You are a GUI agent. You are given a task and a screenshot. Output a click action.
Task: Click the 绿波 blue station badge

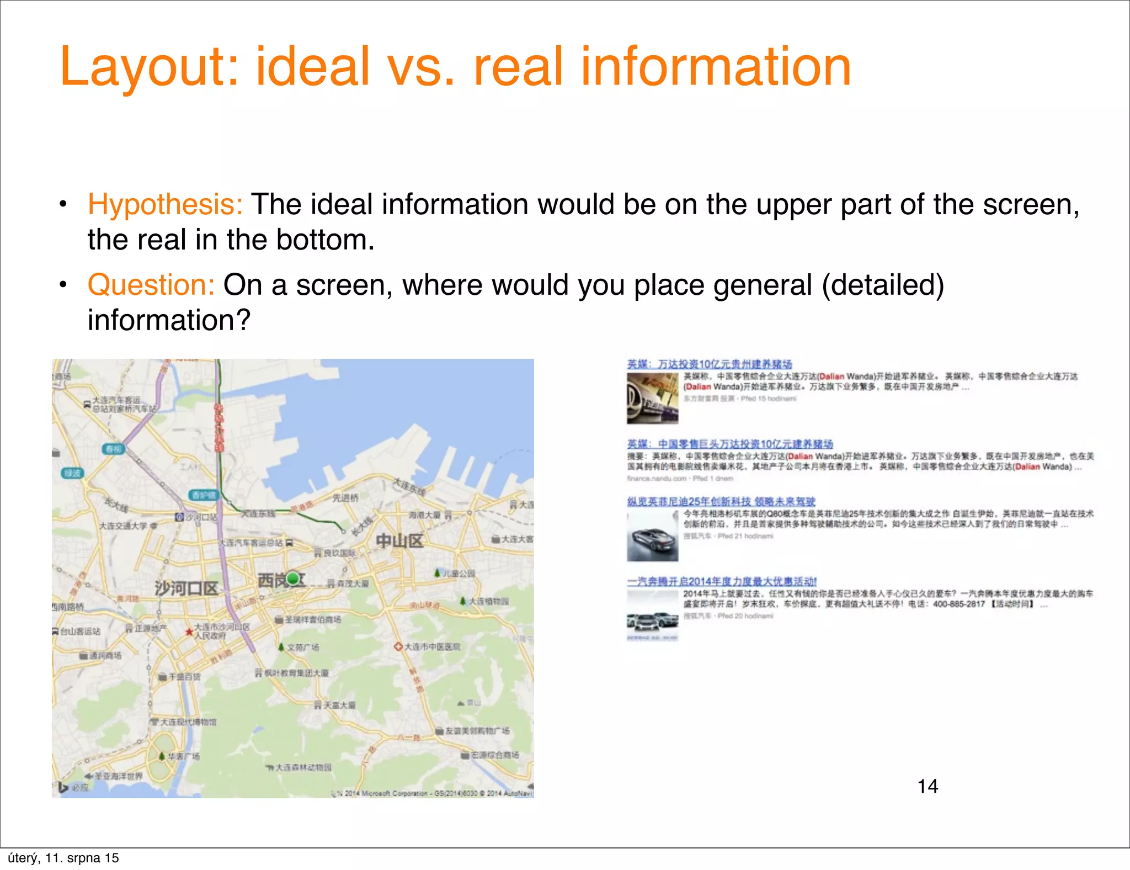click(x=72, y=473)
